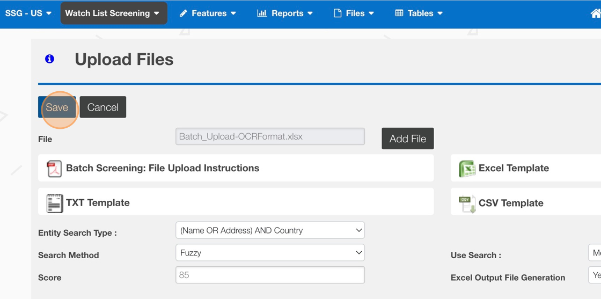
Task: Click the Score input field
Action: click(x=270, y=275)
